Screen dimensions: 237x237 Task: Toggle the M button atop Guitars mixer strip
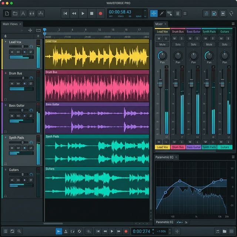point(221,39)
